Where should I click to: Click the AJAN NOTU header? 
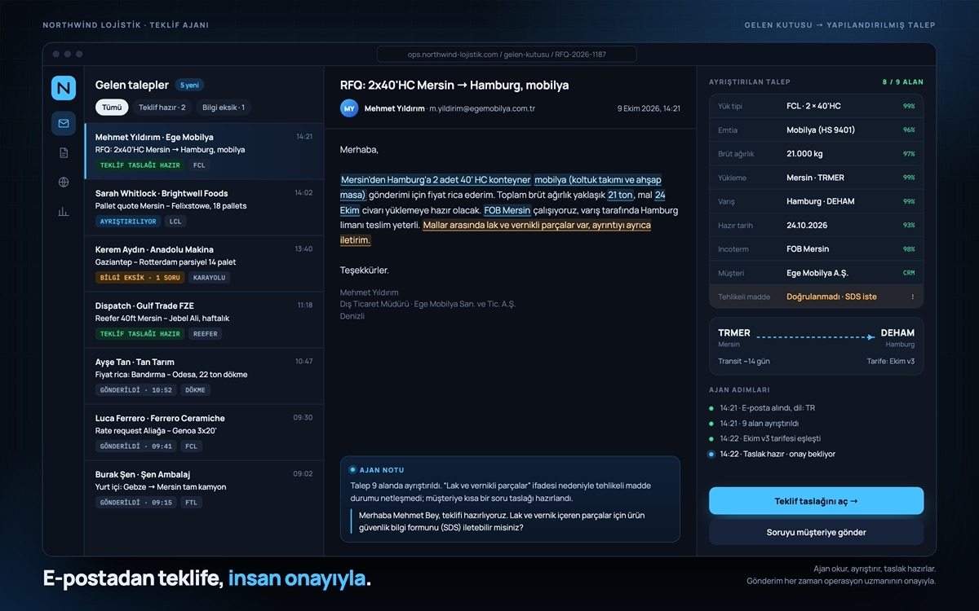pyautogui.click(x=382, y=470)
